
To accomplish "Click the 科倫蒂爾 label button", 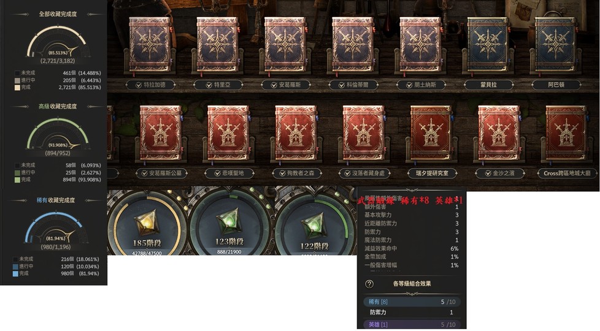I will click(x=353, y=85).
